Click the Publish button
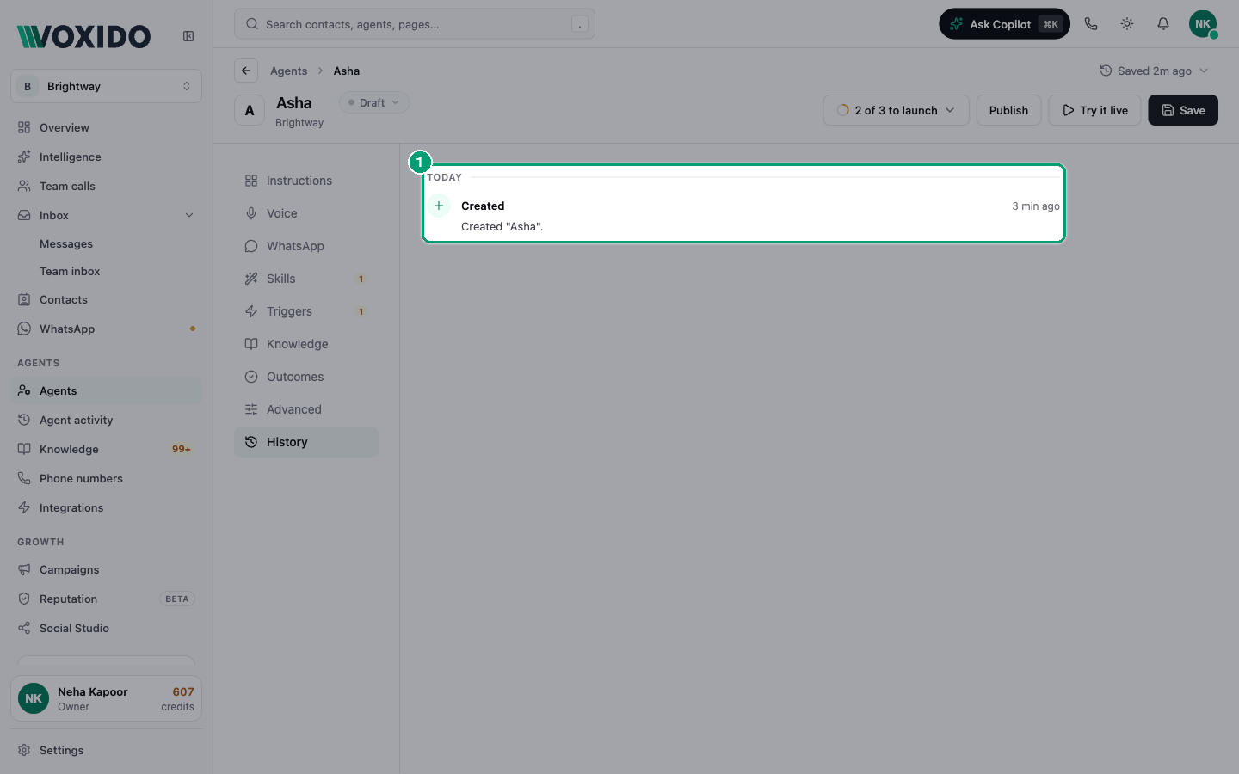 [1008, 110]
